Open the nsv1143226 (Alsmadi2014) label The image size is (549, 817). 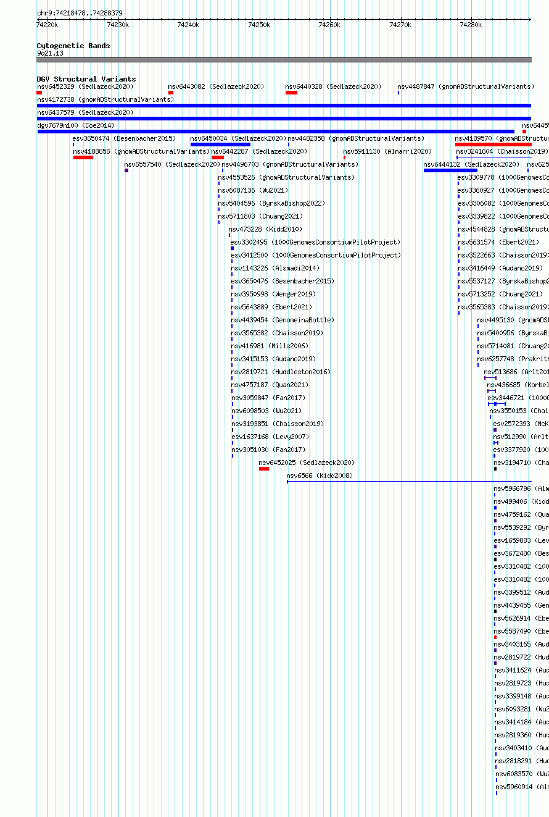276,268
